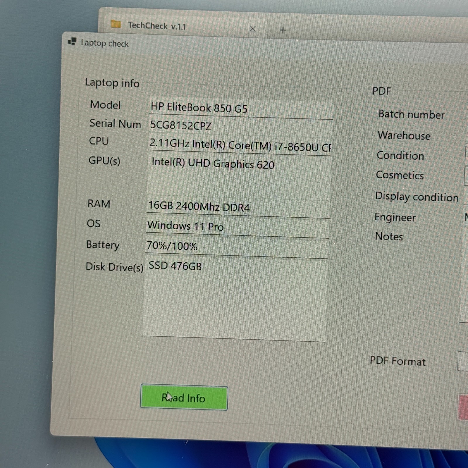Click the Serial Num label

click(x=115, y=124)
